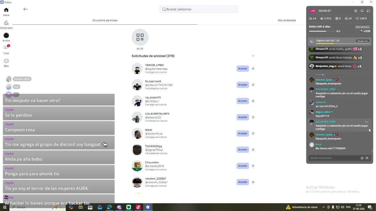Open Windows Start menu
The height and width of the screenshot is (211, 376).
point(5,207)
